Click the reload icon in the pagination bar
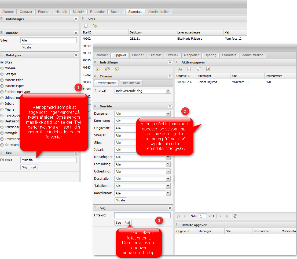This screenshot has height=259, width=297. tap(235, 216)
